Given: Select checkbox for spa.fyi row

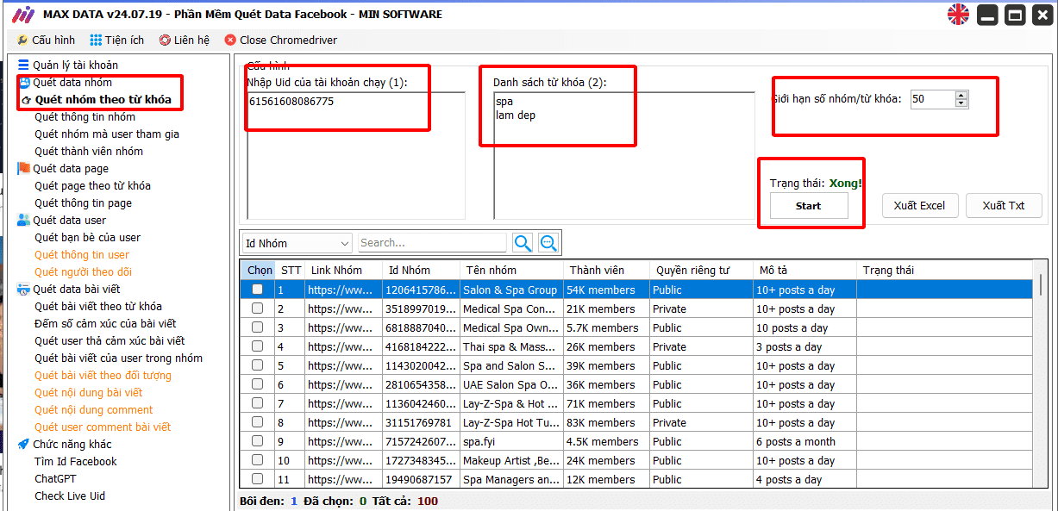Looking at the screenshot, I should click(x=257, y=442).
